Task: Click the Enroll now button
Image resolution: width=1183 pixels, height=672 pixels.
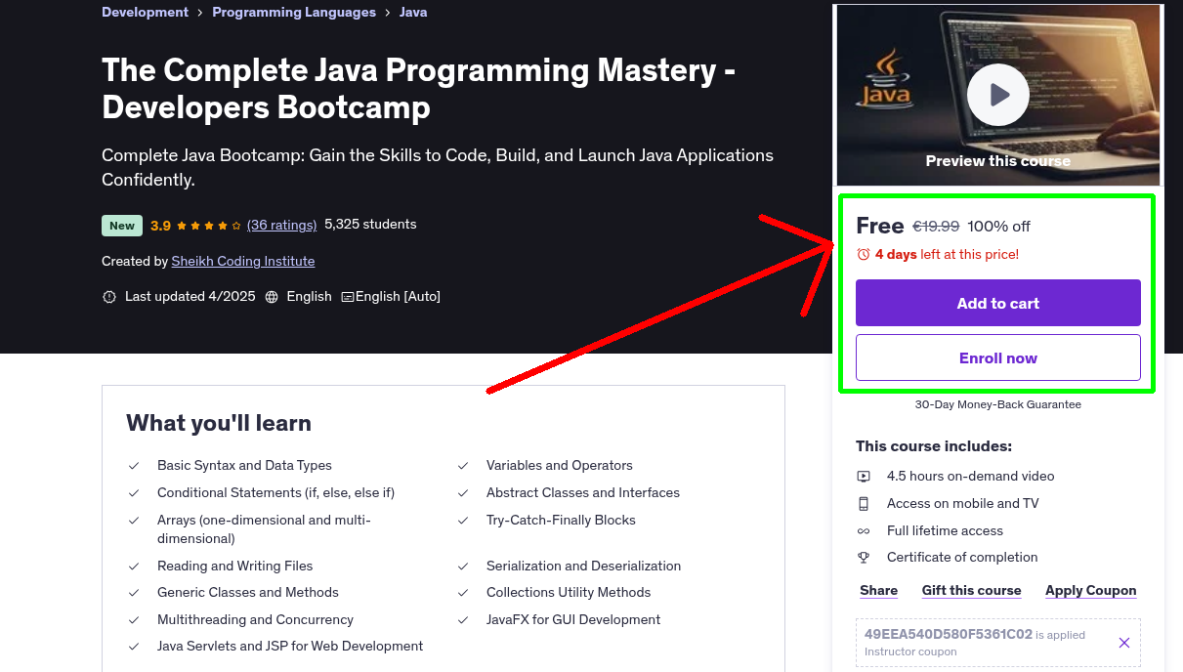Action: (997, 357)
